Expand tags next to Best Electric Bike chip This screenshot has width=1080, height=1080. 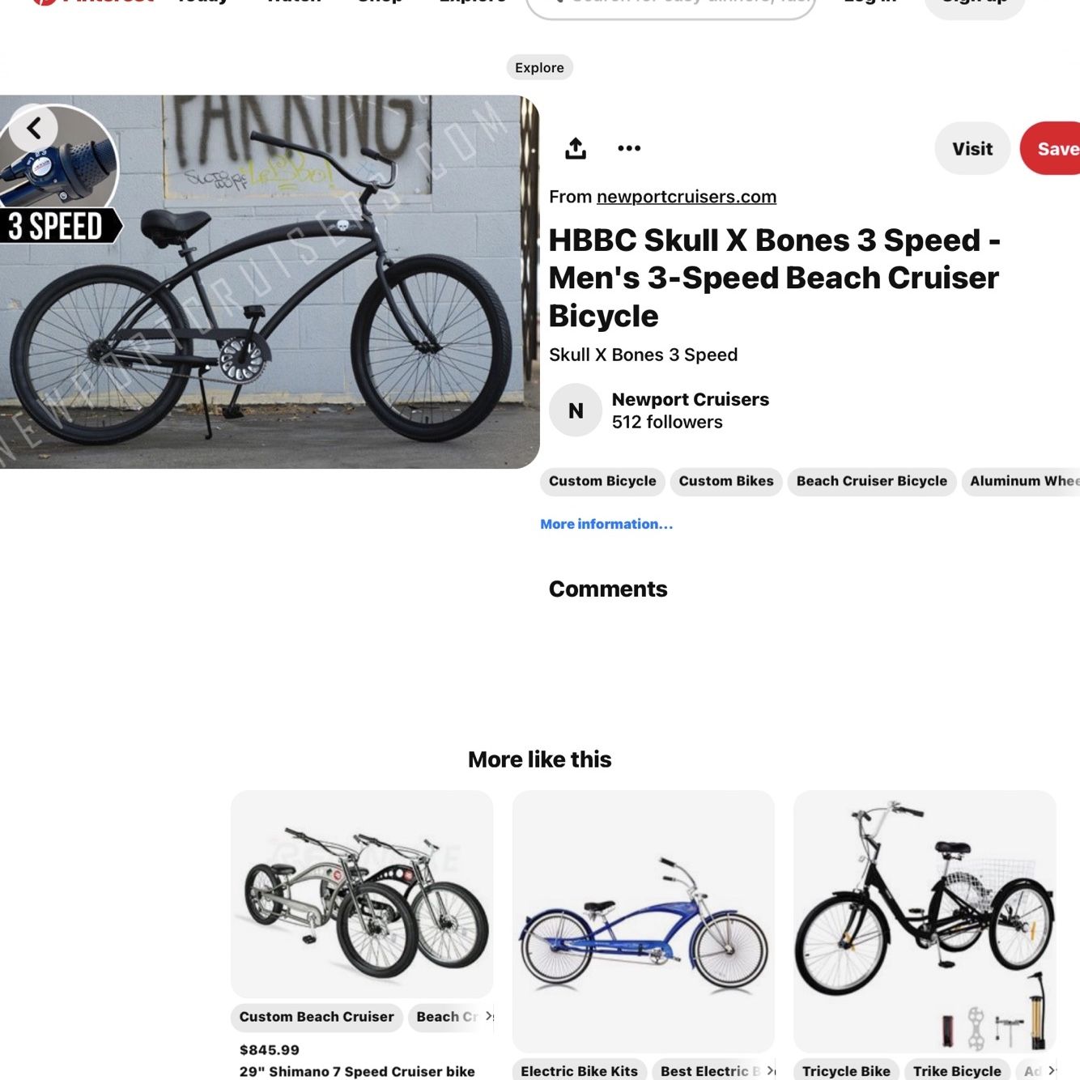pyautogui.click(x=770, y=1071)
